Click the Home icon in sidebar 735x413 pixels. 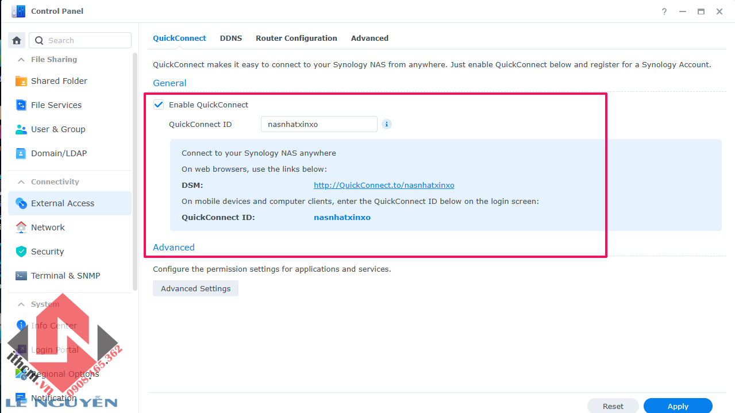point(17,40)
